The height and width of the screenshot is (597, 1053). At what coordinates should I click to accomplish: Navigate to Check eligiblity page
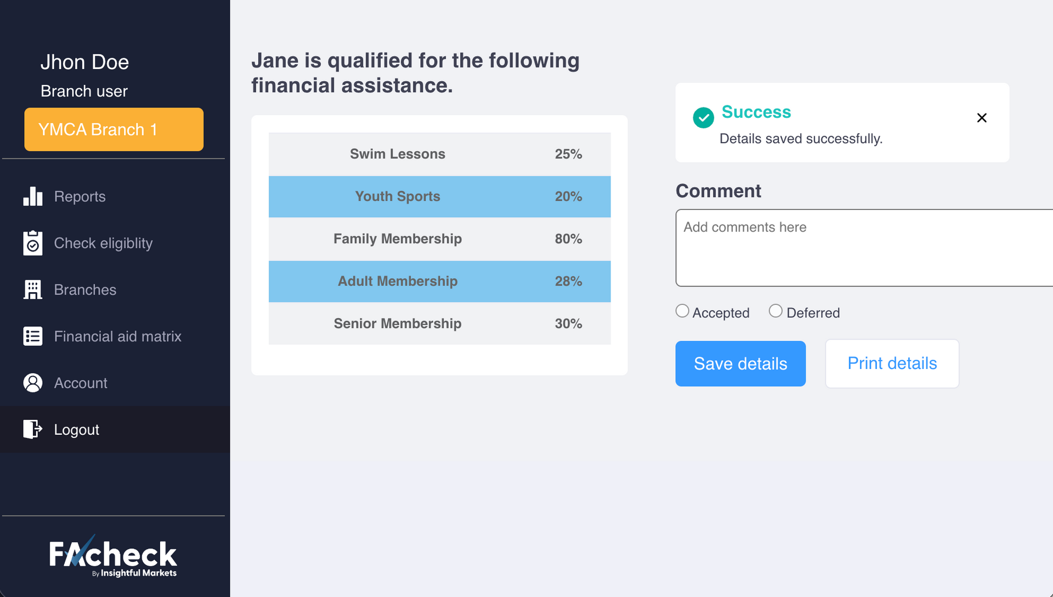103,243
